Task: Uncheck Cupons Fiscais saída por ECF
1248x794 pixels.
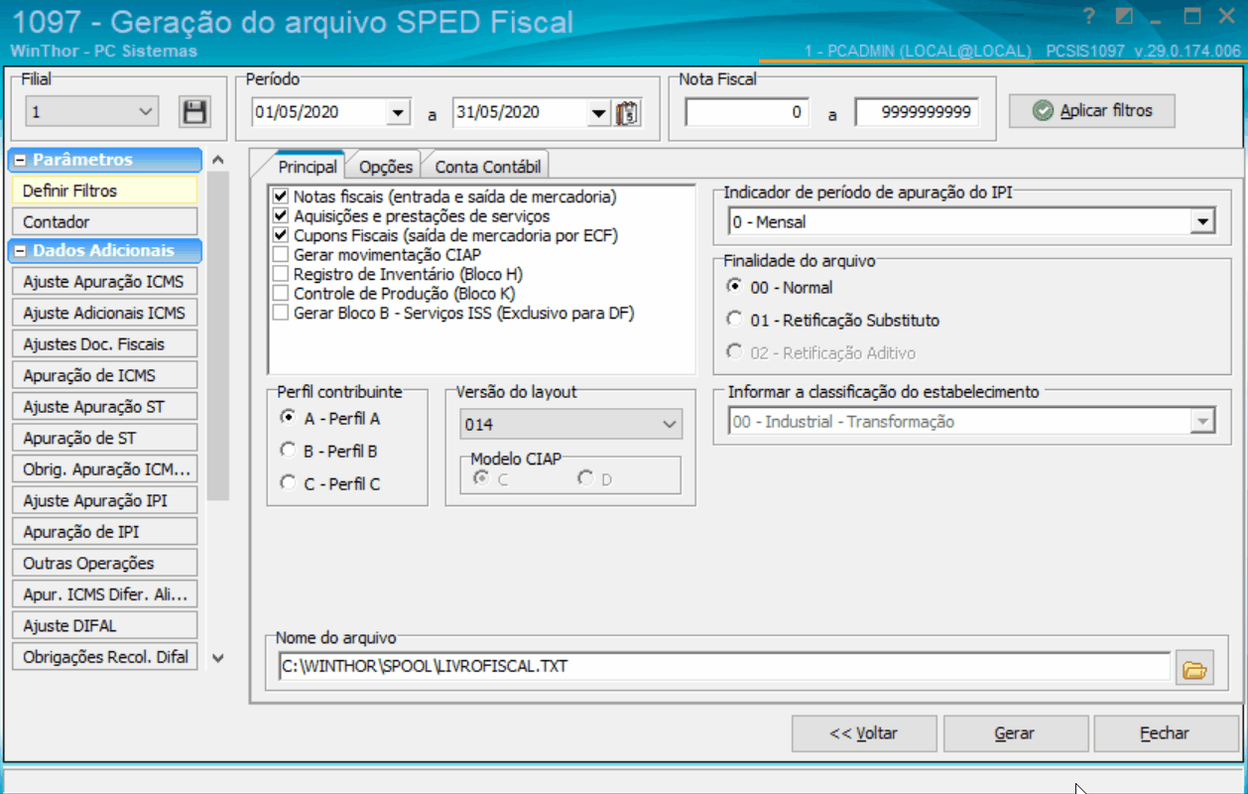Action: (x=281, y=236)
